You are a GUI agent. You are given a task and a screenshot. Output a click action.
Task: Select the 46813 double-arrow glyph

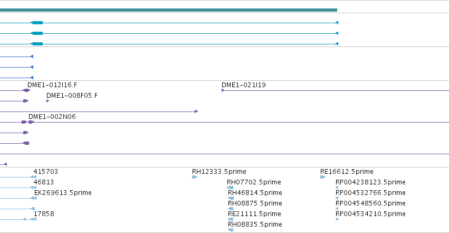(33, 188)
